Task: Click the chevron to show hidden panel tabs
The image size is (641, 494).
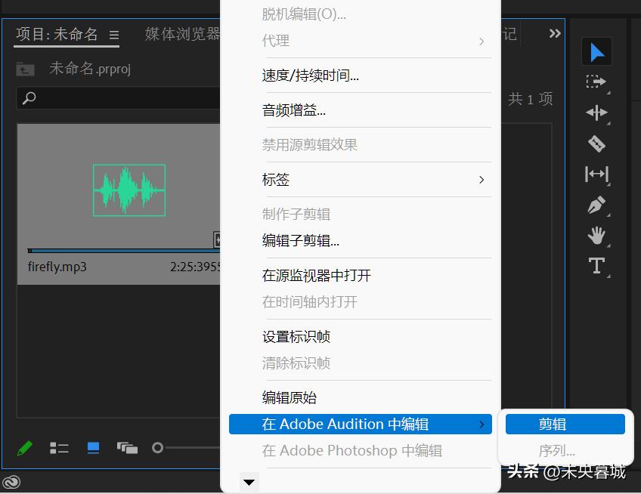Action: point(555,33)
